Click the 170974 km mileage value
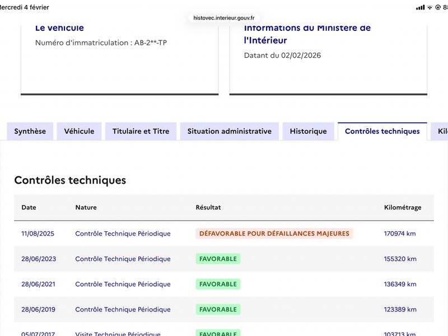The image size is (448, 336). [400, 234]
